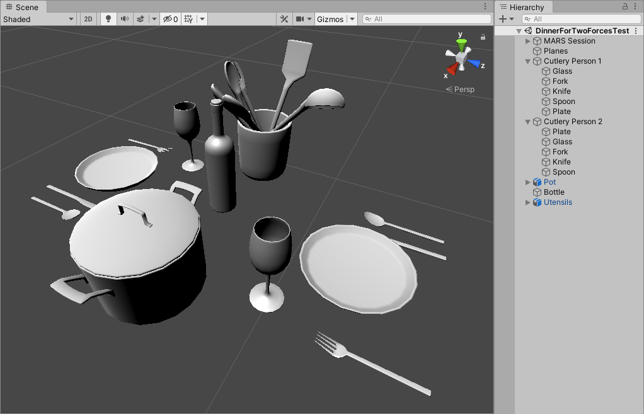The image size is (644, 414).
Task: Toggle 2D view mode
Action: [88, 19]
